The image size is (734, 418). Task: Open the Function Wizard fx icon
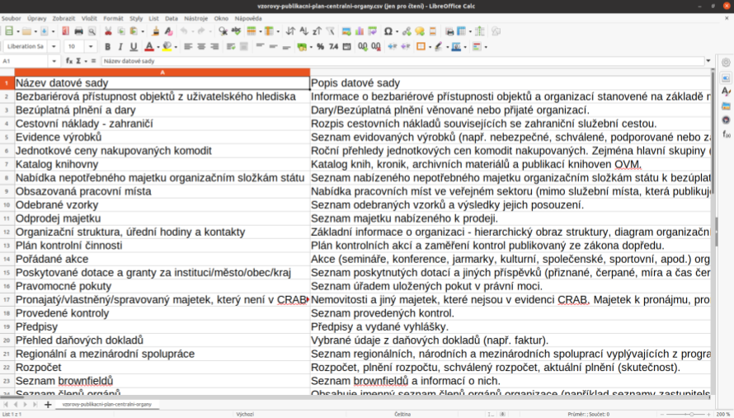point(69,61)
